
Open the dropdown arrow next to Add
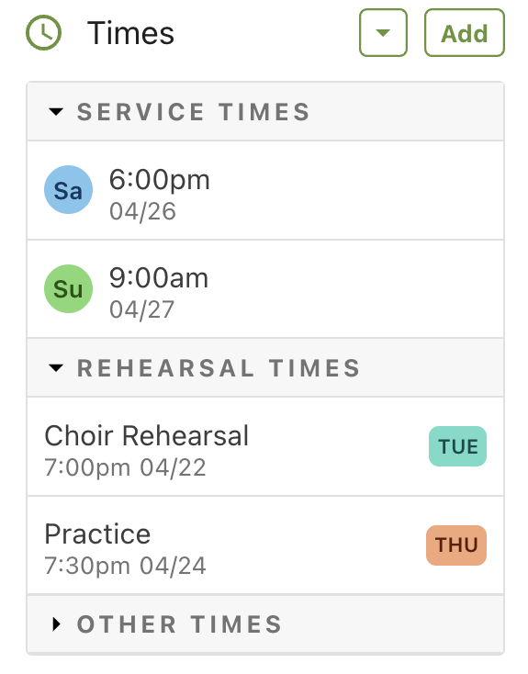click(x=383, y=33)
